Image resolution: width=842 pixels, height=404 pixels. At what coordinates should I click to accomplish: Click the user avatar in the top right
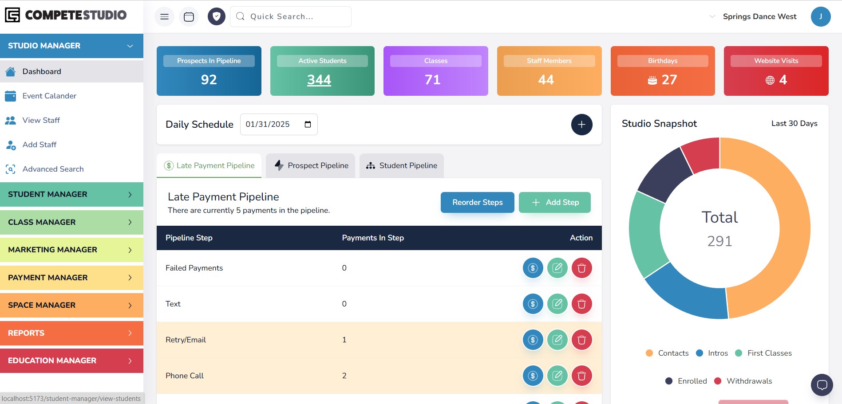point(821,16)
